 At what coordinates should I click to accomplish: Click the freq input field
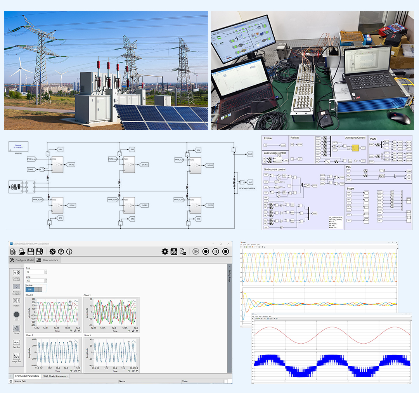click(x=35, y=272)
